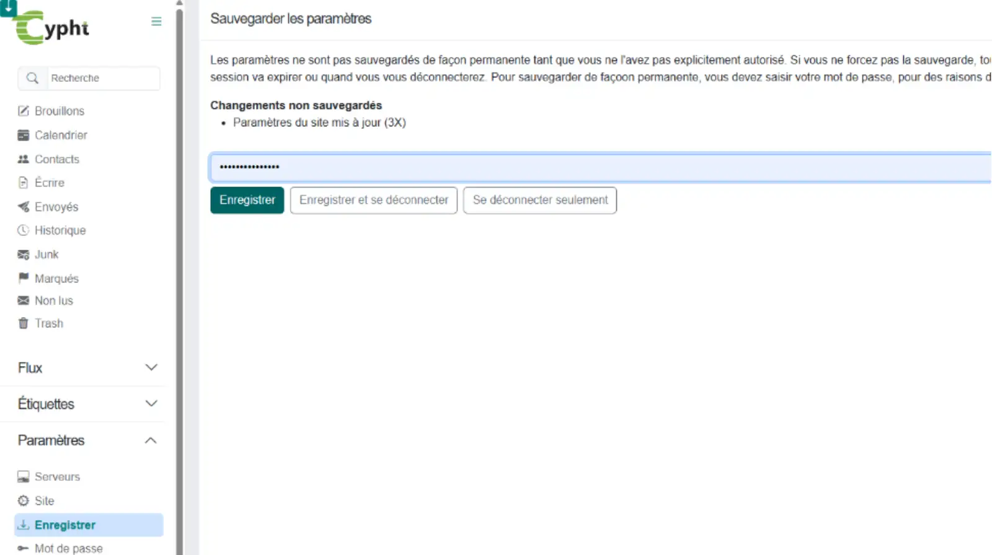The image size is (992, 555).
Task: Open Historique clock icon
Action: tap(24, 230)
